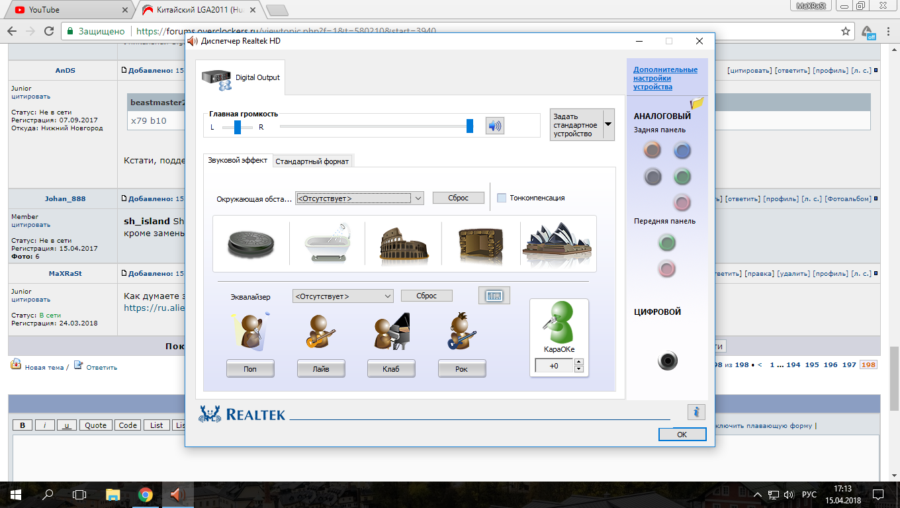Image resolution: width=900 pixels, height=508 pixels.
Task: Enable the Тонкомпенсация checkbox
Action: tap(502, 198)
